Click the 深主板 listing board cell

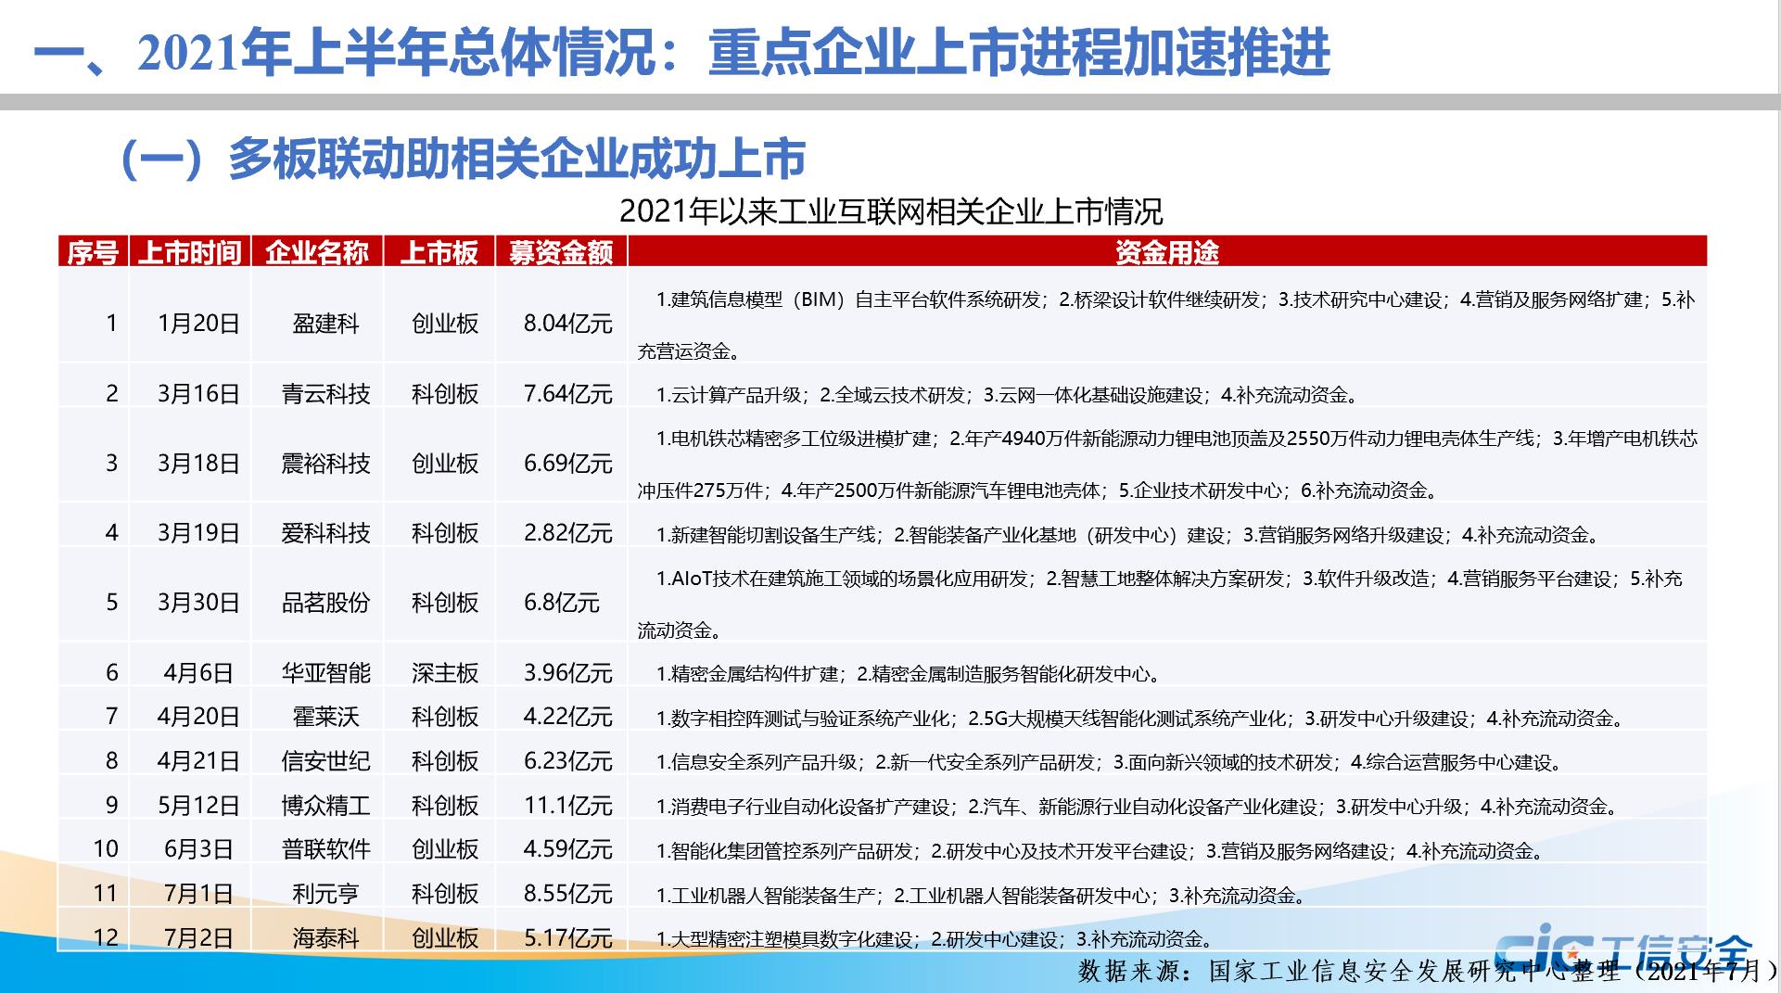445,673
